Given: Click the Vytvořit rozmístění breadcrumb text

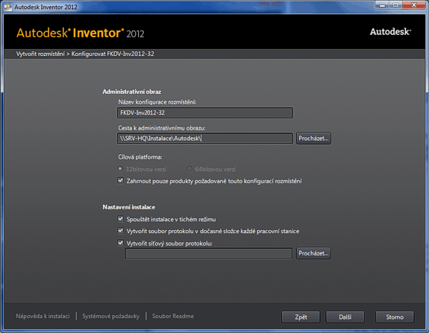Looking at the screenshot, I should pos(40,54).
